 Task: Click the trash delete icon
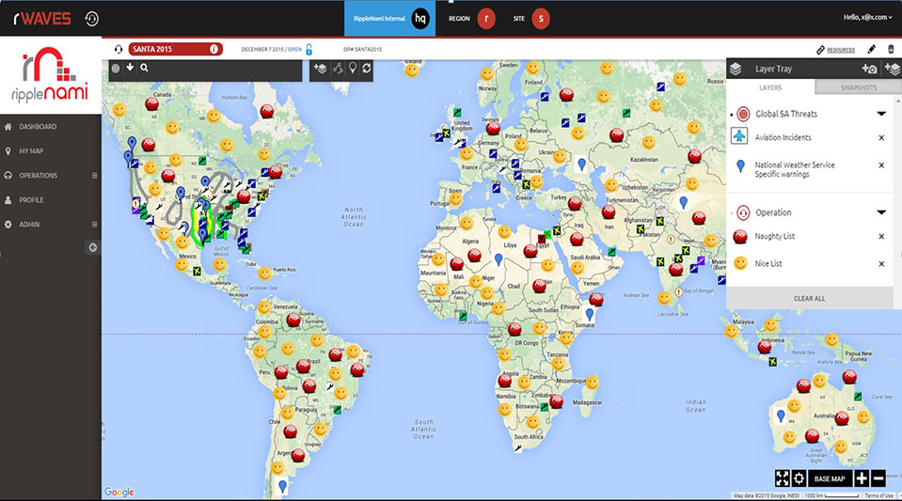pos(891,49)
